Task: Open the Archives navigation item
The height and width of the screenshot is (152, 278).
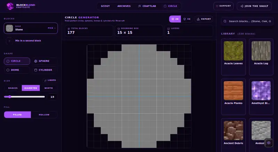Action: pos(124,6)
